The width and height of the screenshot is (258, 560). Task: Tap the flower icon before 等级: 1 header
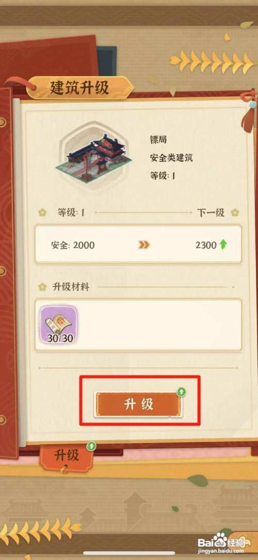pos(43,213)
